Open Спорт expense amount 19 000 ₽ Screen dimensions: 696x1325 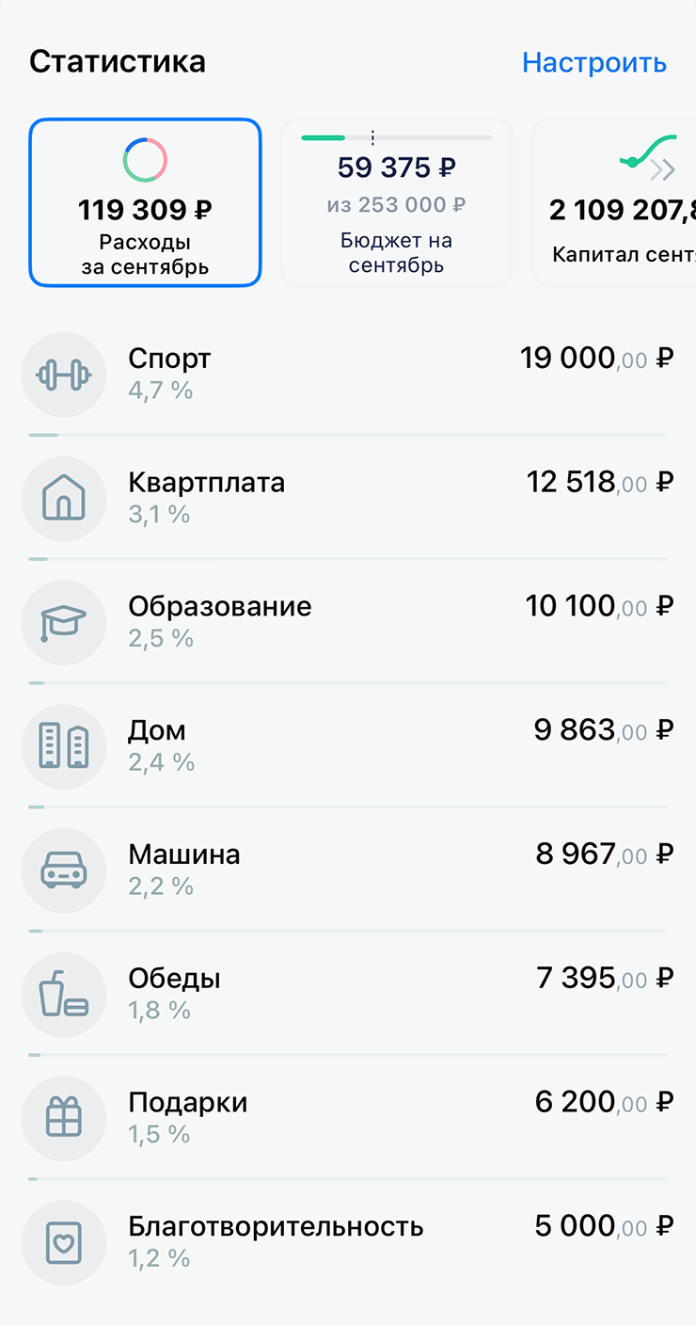(x=596, y=358)
